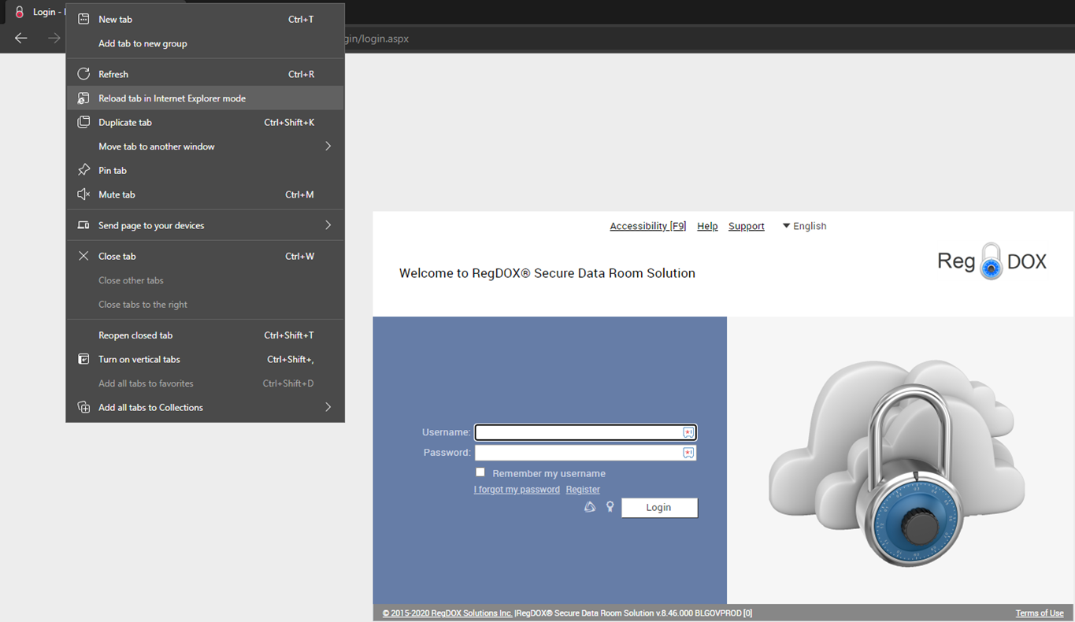Click the Pin tab pushpin icon
The image size is (1075, 622).
click(83, 170)
